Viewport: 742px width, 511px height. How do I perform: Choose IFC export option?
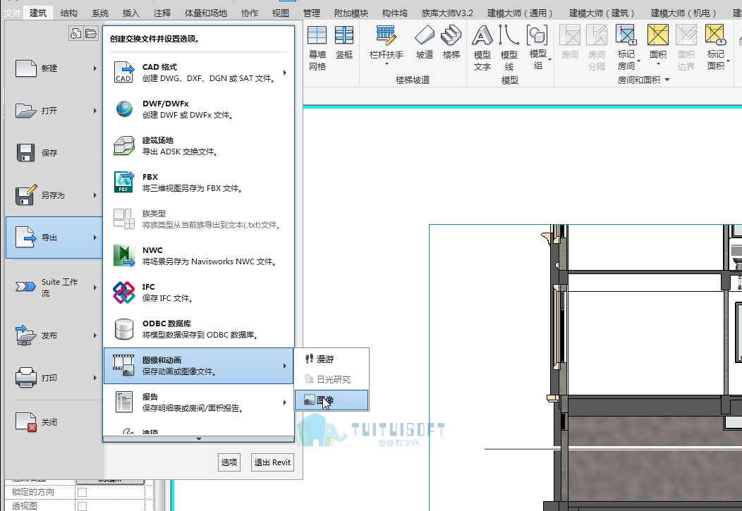coord(199,293)
